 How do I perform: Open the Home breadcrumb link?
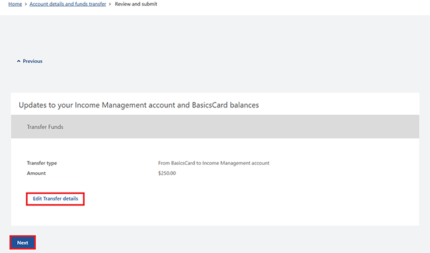coord(15,4)
